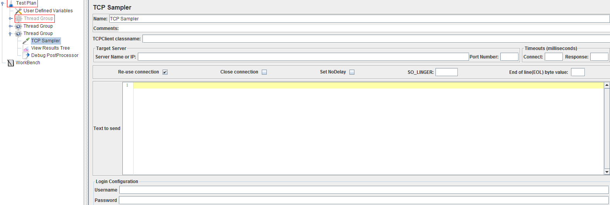Select View Results Tree in the tree
Screen dimensions: 610x205
coord(51,48)
